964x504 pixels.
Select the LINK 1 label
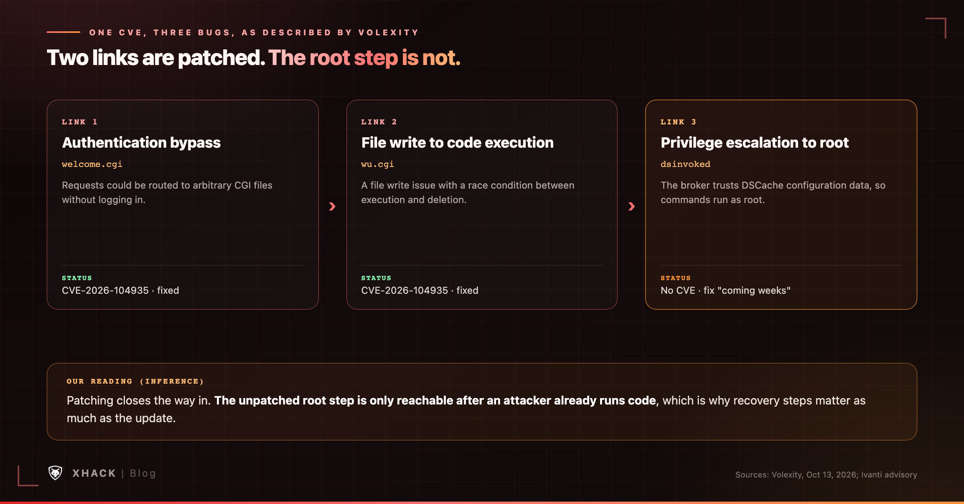(x=80, y=122)
